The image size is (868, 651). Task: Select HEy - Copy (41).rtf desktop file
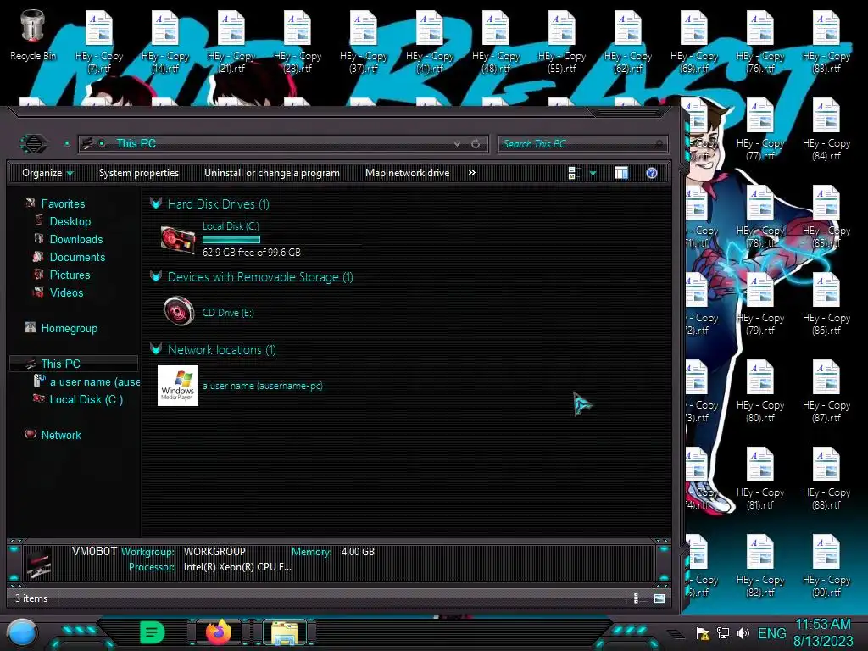click(430, 42)
